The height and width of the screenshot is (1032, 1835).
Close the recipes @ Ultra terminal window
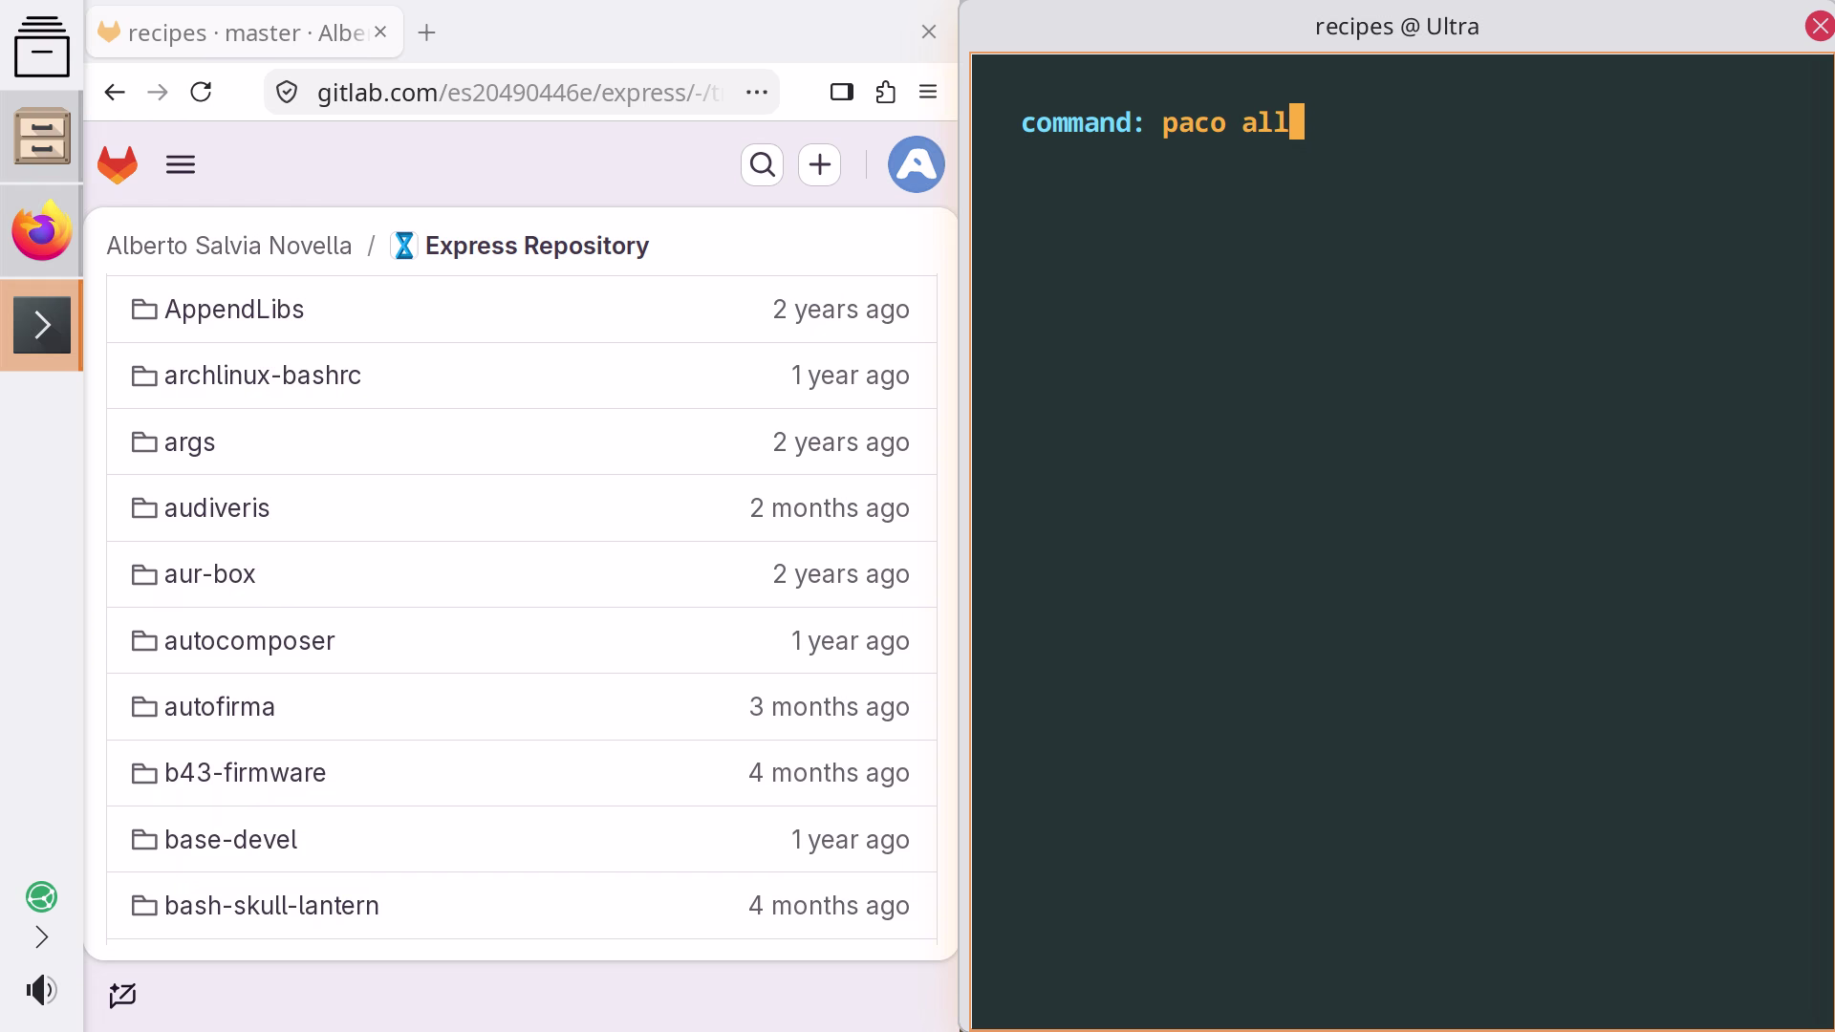[1819, 26]
